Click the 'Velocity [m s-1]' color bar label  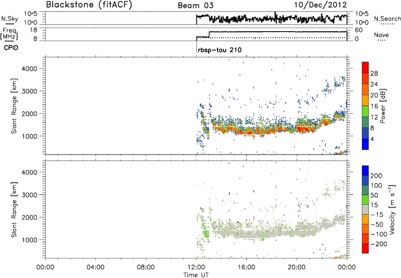[392, 209]
